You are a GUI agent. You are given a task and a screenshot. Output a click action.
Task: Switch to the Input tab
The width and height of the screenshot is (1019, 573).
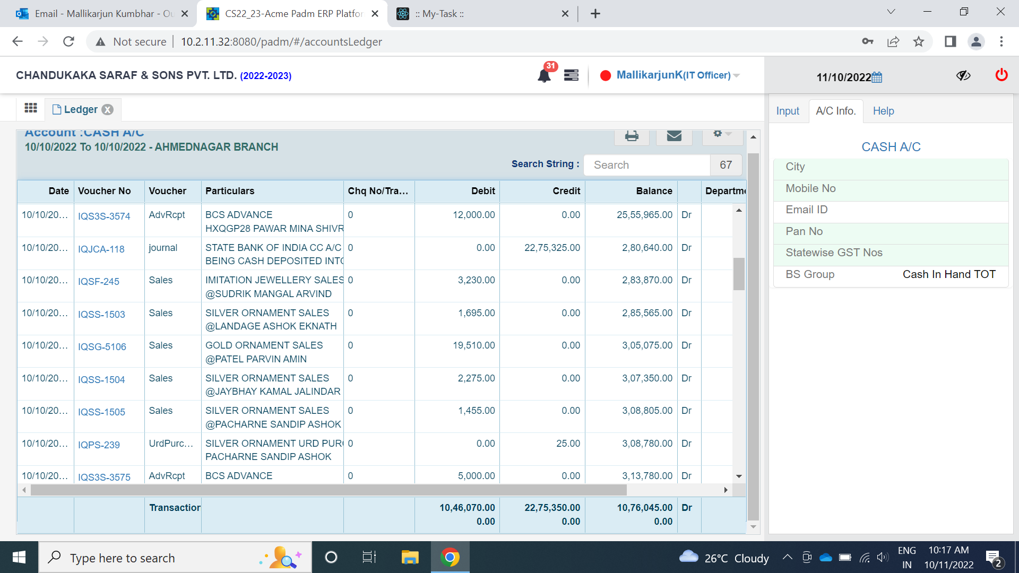[788, 111]
